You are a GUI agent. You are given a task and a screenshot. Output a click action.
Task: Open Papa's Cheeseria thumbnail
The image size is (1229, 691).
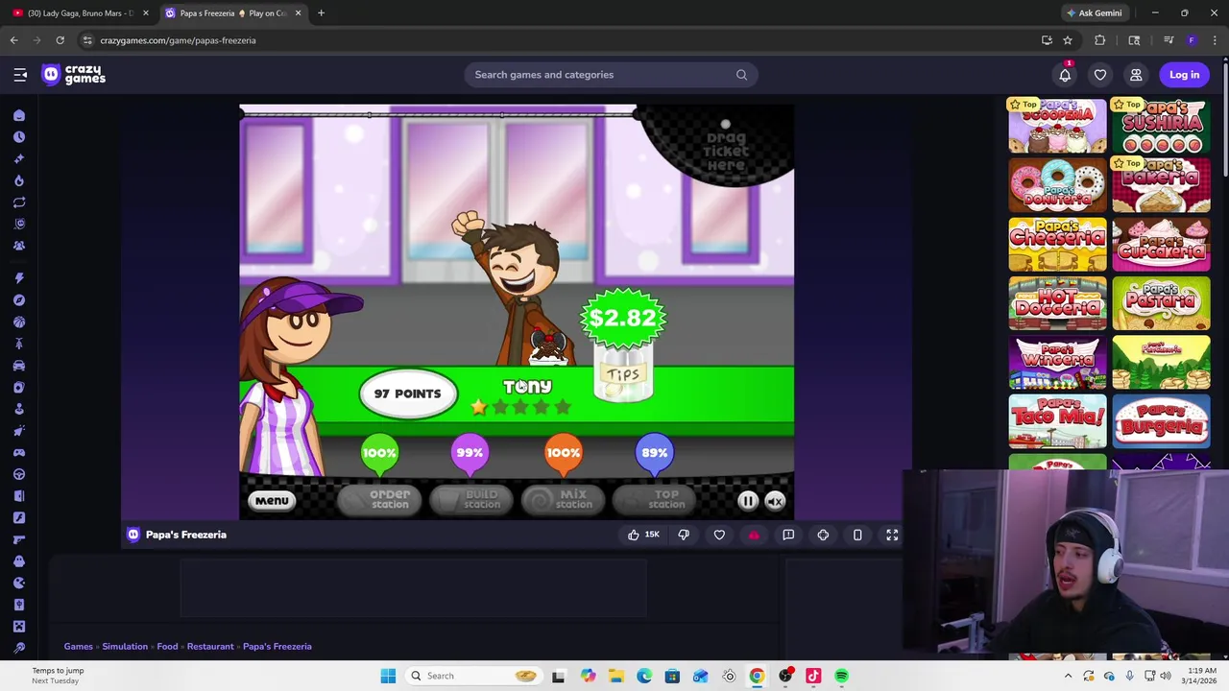click(1057, 245)
